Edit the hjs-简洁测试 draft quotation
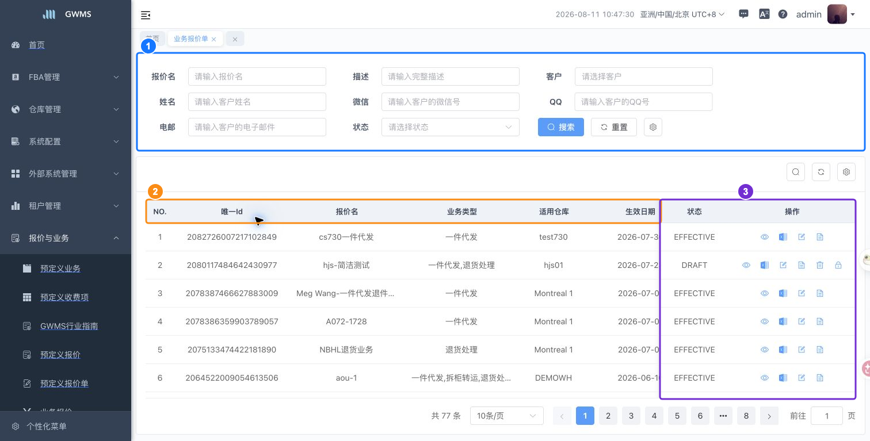870x441 pixels. point(783,265)
